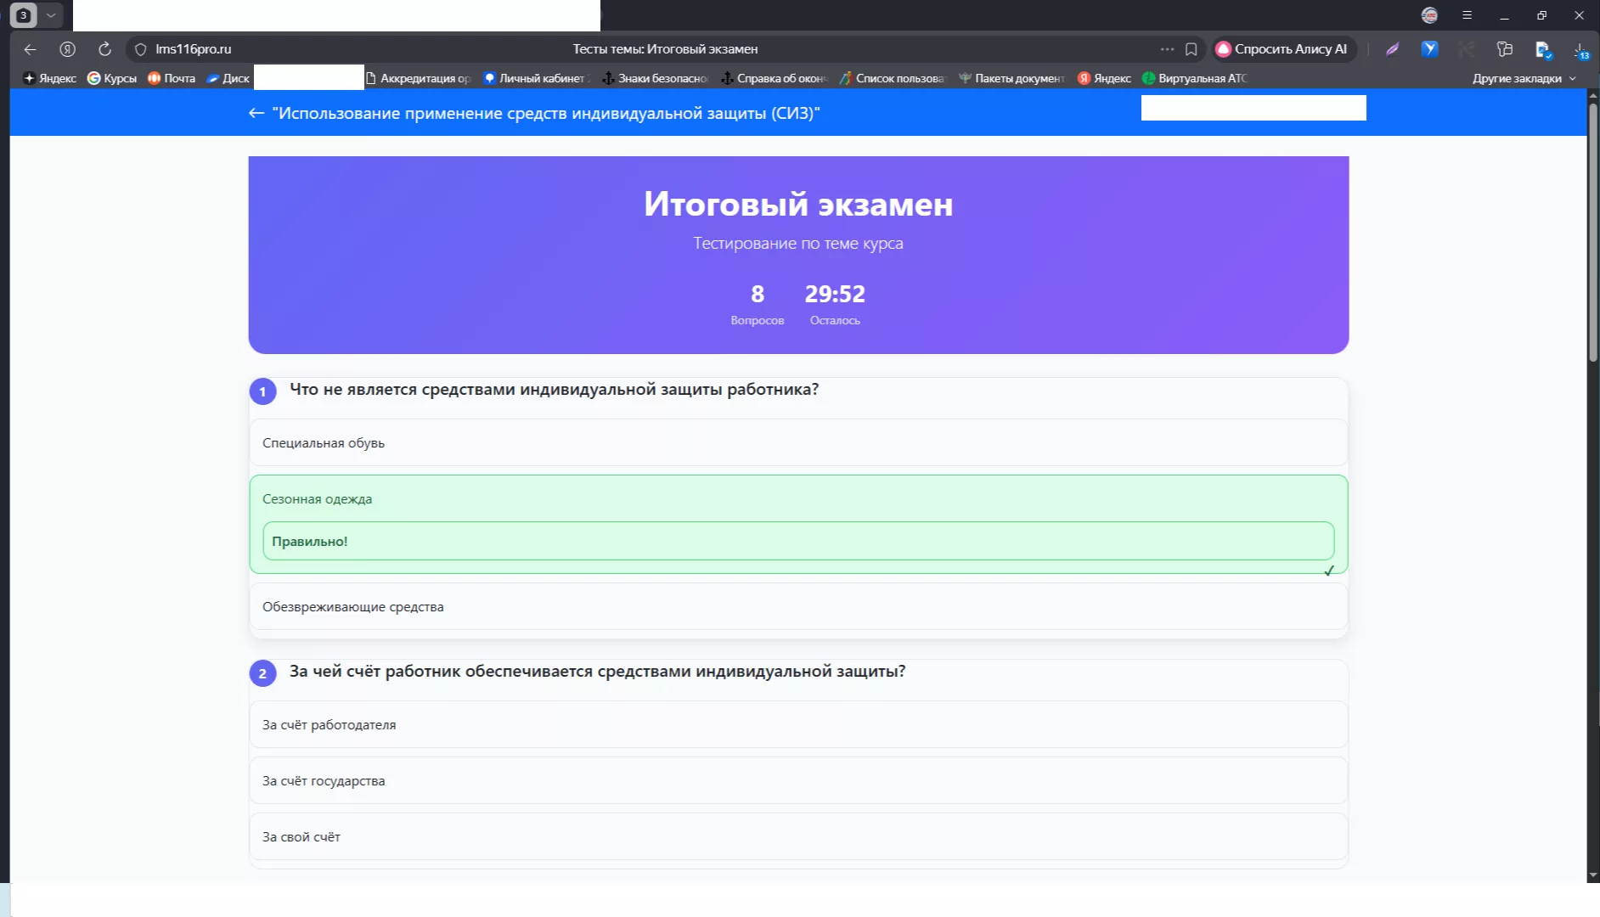This screenshot has height=917, width=1600.
Task: Return via the course title back arrow
Action: [256, 113]
